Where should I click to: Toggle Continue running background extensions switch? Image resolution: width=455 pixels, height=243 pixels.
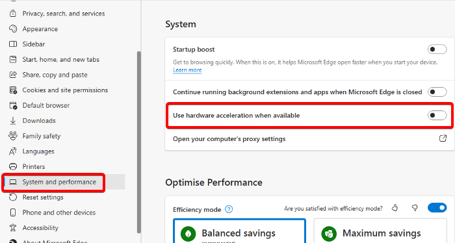[x=437, y=92]
